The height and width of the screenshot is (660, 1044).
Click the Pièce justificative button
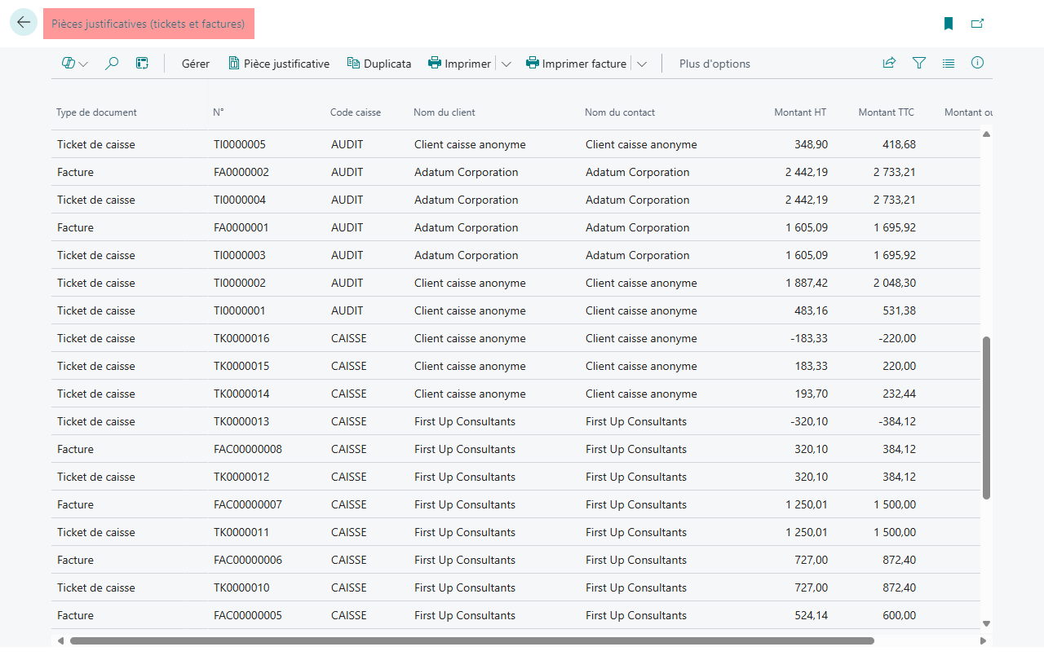tap(279, 64)
